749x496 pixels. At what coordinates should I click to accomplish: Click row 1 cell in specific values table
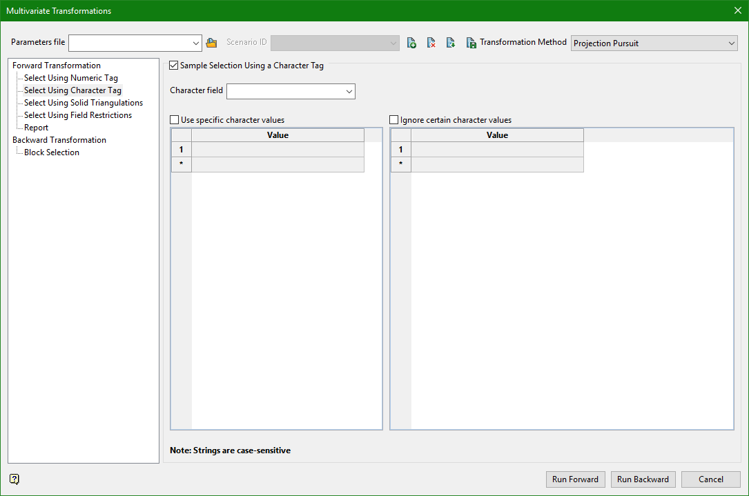point(278,150)
